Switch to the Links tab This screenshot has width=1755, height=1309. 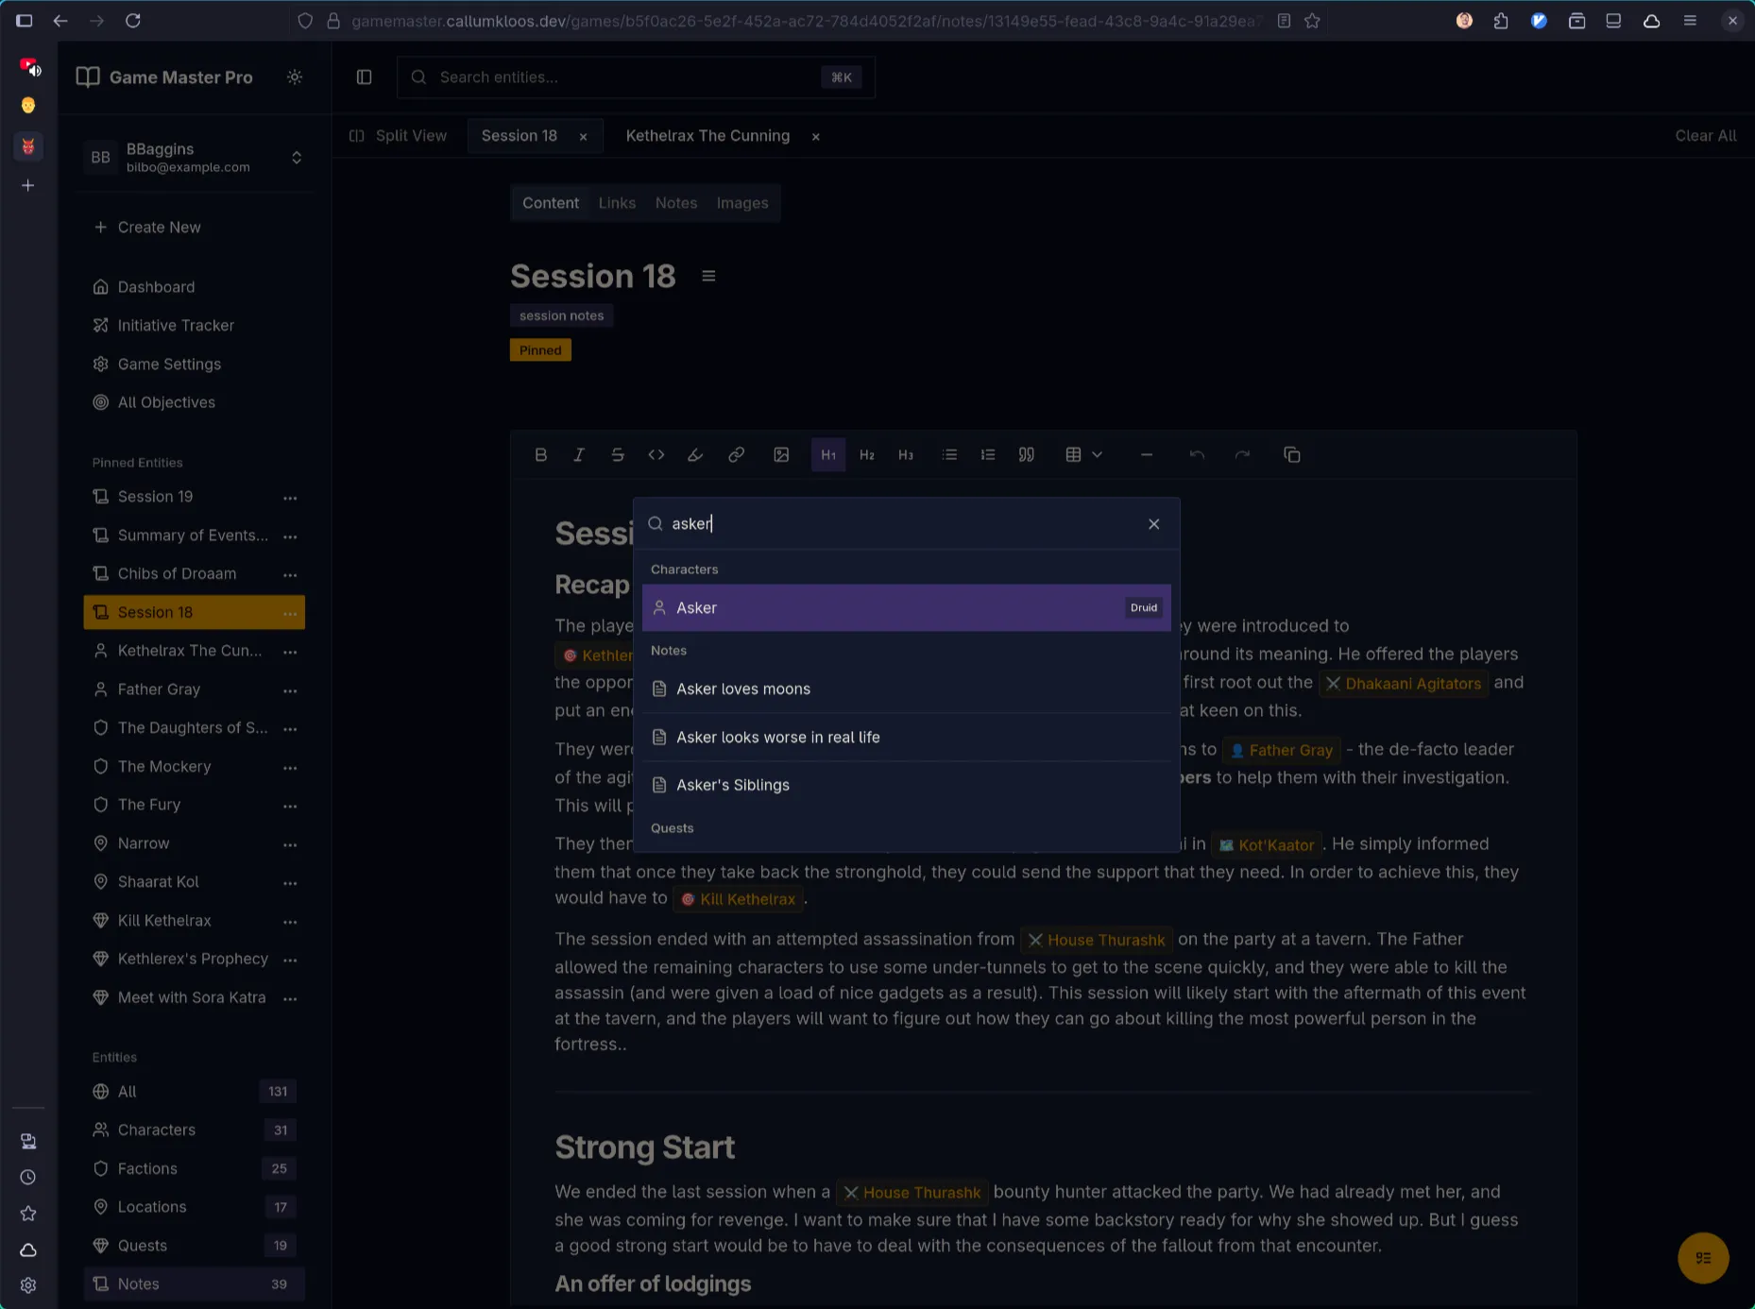click(616, 203)
